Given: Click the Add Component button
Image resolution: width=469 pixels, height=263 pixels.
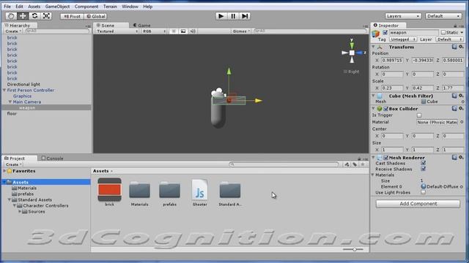Looking at the screenshot, I should coord(418,204).
